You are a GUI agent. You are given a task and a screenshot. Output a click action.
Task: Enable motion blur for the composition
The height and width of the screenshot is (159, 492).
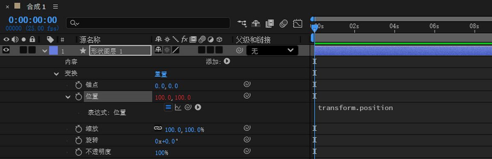pos(283,23)
